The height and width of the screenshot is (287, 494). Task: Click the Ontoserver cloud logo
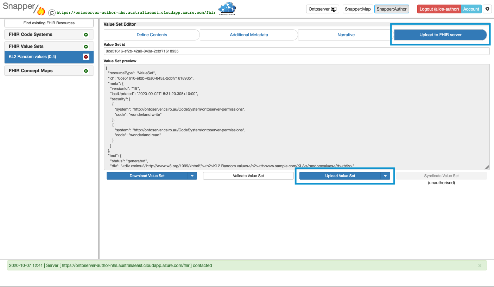tap(227, 8)
